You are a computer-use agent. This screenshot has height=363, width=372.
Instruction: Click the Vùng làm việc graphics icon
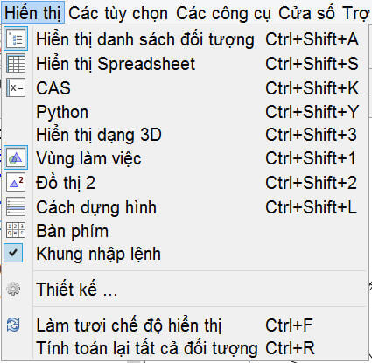point(16,157)
